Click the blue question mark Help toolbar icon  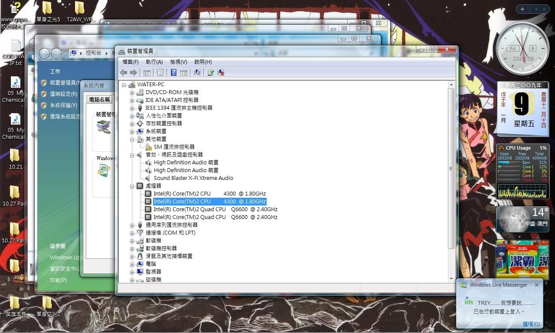[173, 72]
